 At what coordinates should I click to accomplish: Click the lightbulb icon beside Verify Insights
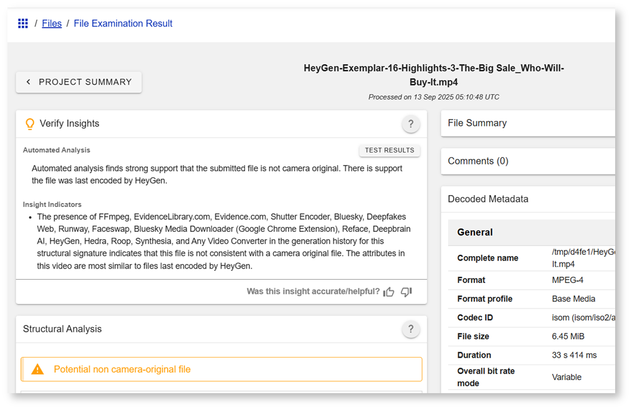coord(29,124)
